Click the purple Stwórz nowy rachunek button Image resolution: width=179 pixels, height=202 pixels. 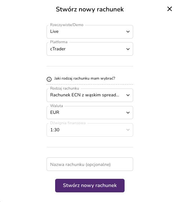tap(90, 186)
